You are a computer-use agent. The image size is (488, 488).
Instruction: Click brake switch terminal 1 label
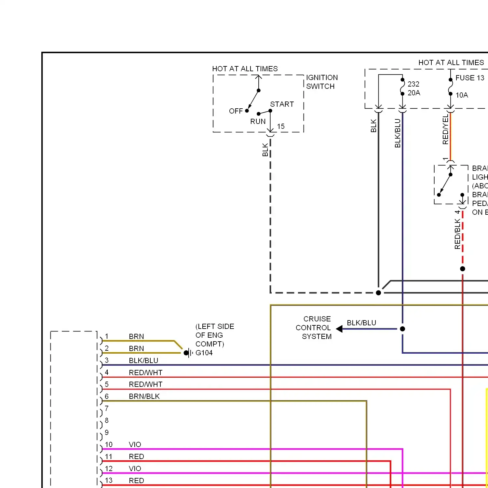(445, 159)
